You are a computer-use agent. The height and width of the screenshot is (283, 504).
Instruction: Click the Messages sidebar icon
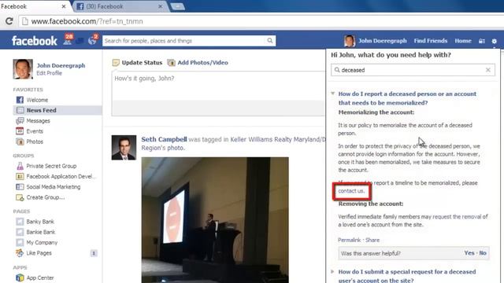click(x=20, y=120)
